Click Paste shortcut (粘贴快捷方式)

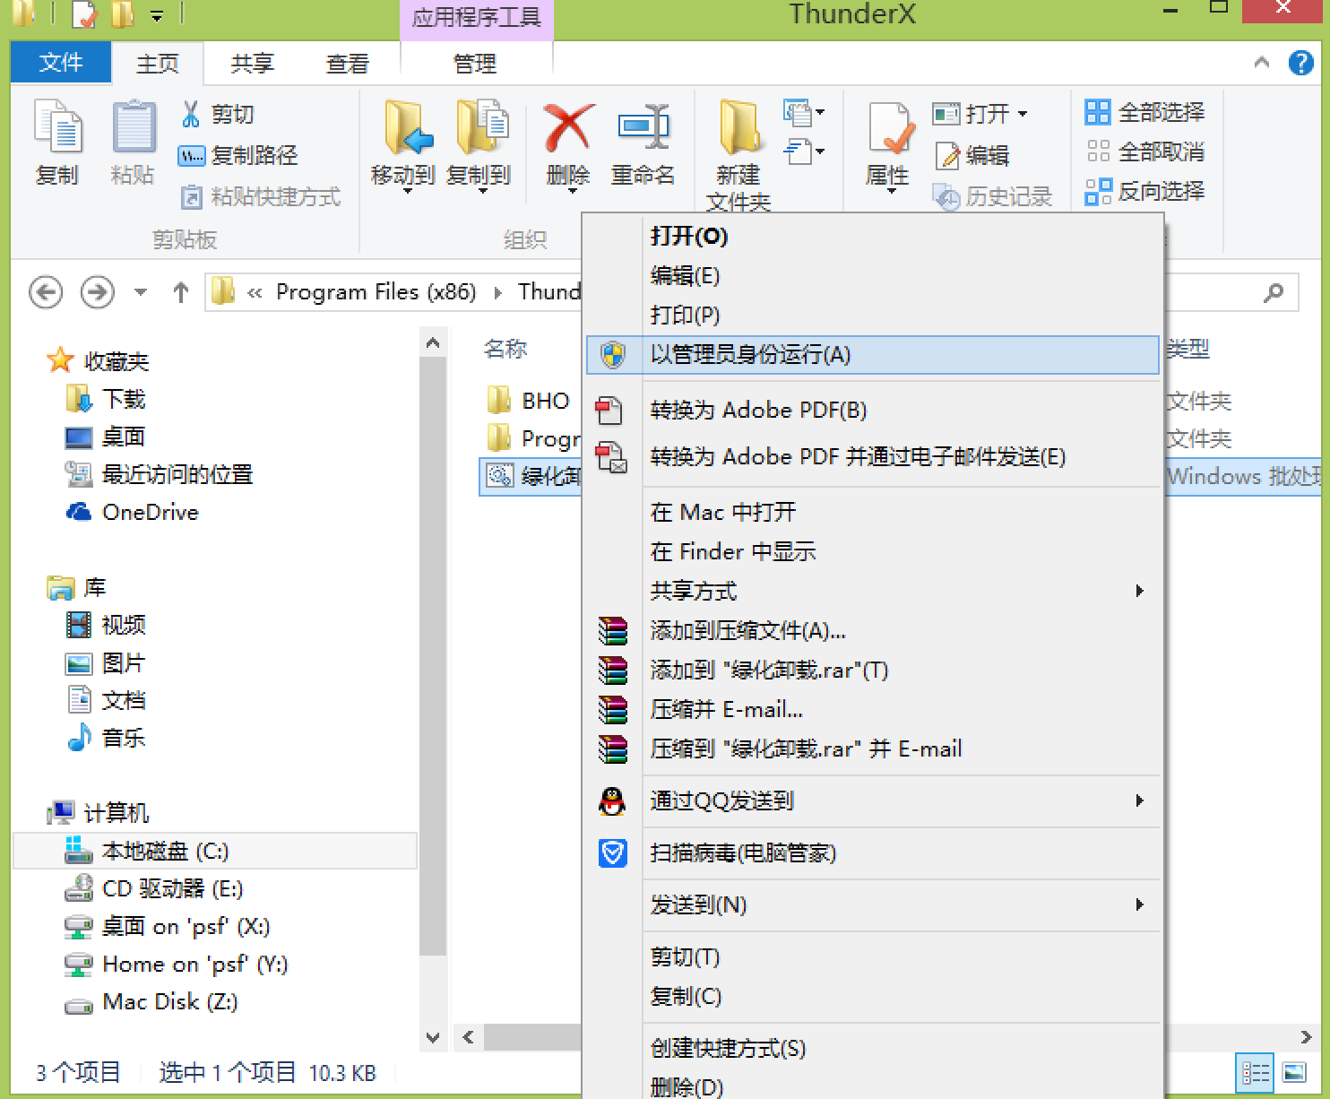(261, 196)
